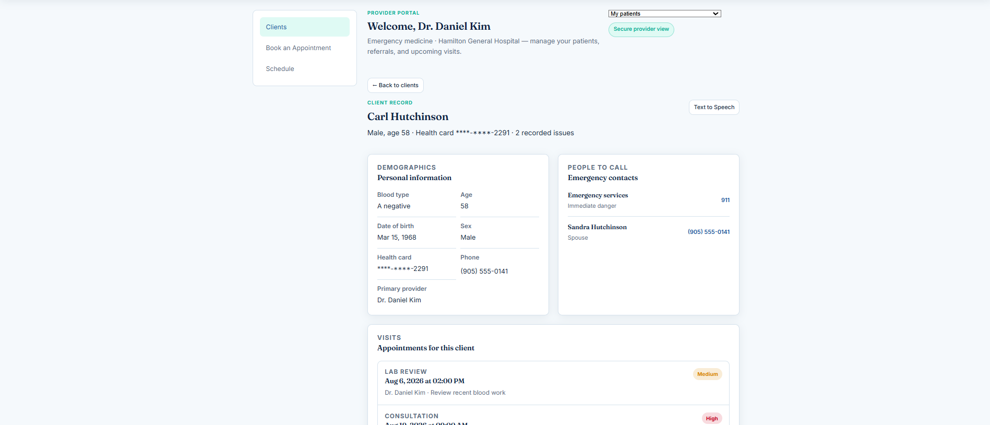990x425 pixels.
Task: Click the Secure provider view badge
Action: [x=641, y=29]
